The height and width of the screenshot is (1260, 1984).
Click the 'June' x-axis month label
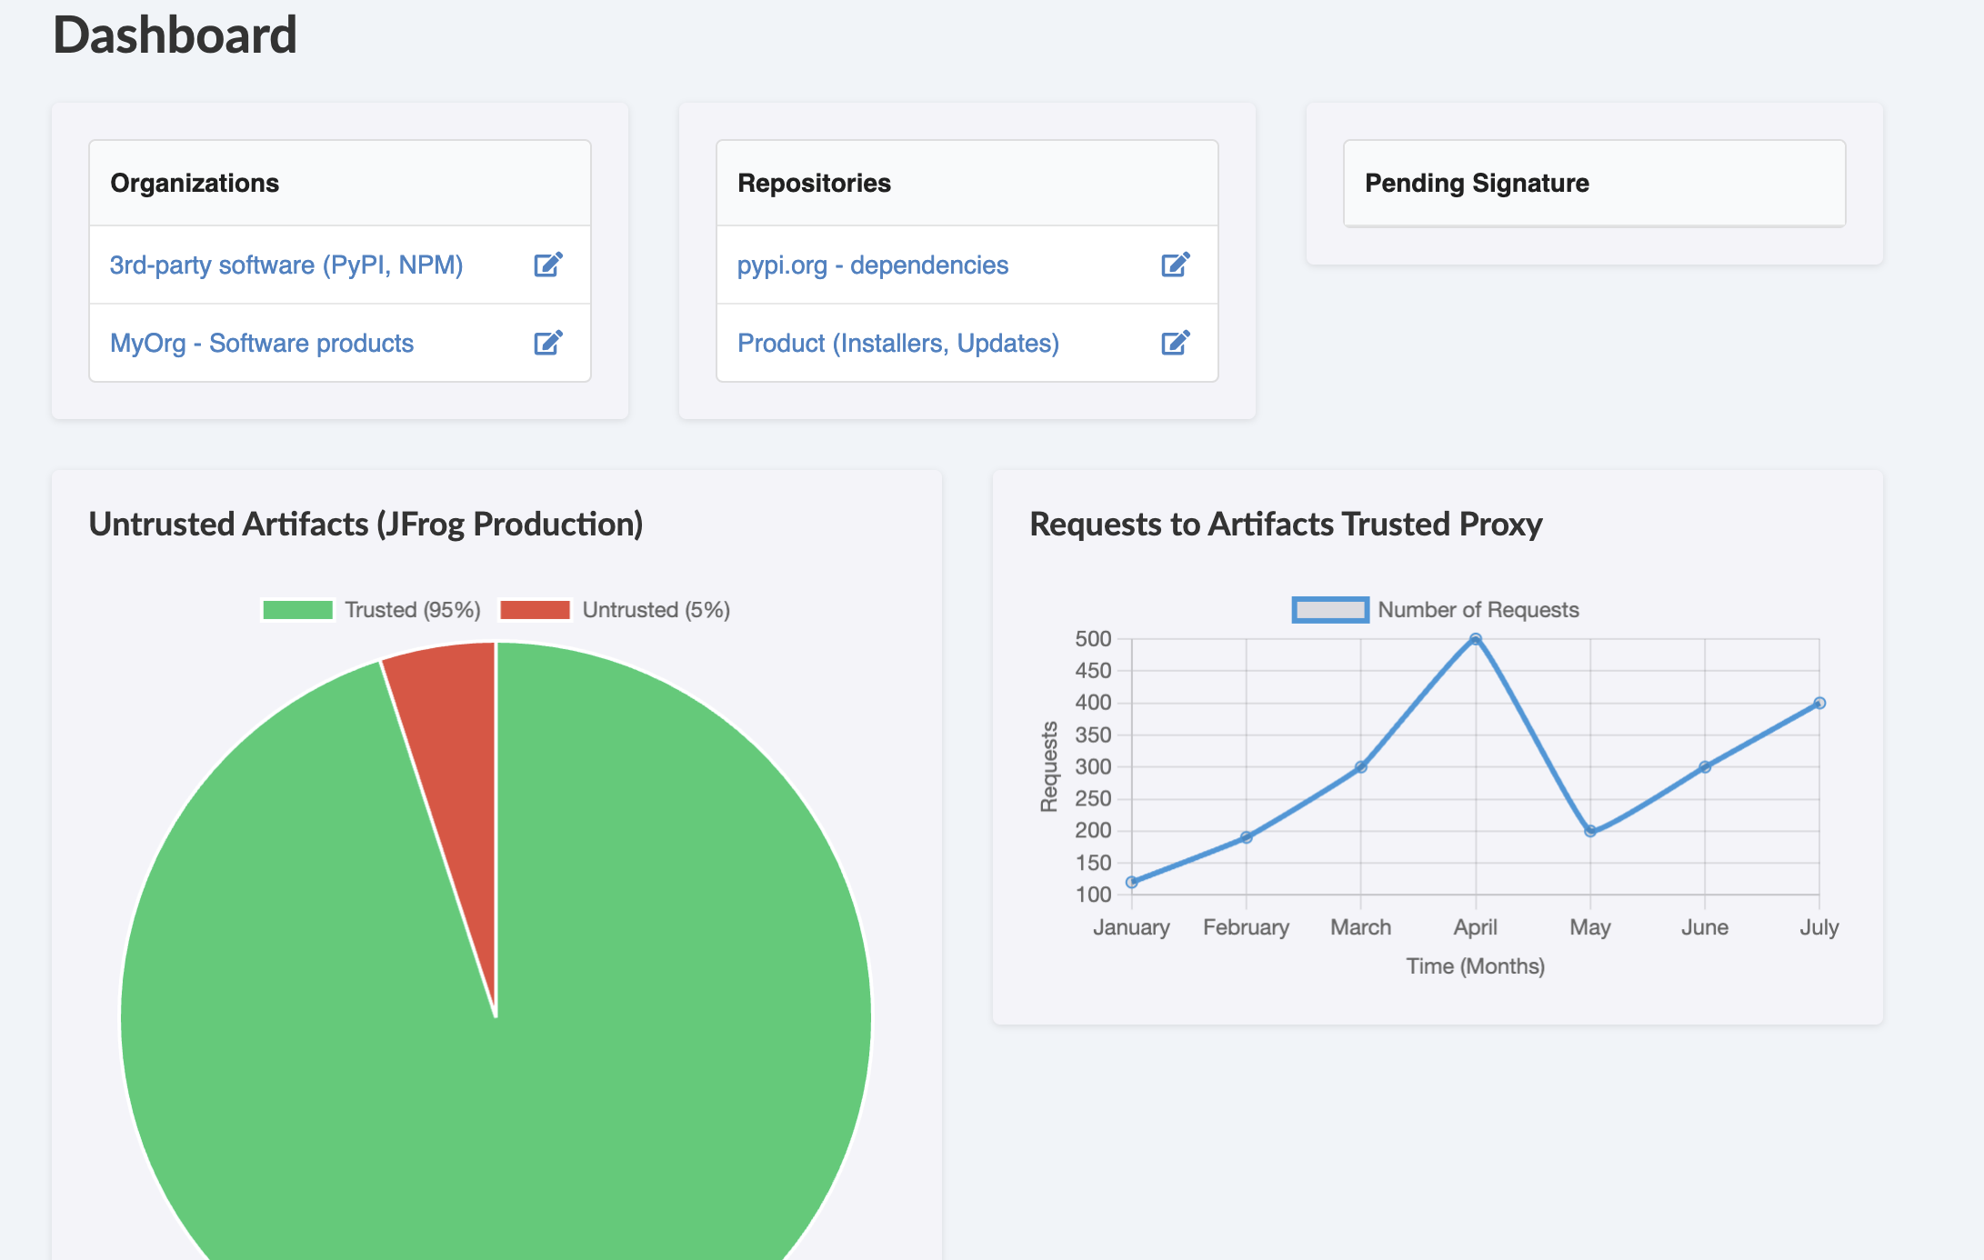(1705, 927)
